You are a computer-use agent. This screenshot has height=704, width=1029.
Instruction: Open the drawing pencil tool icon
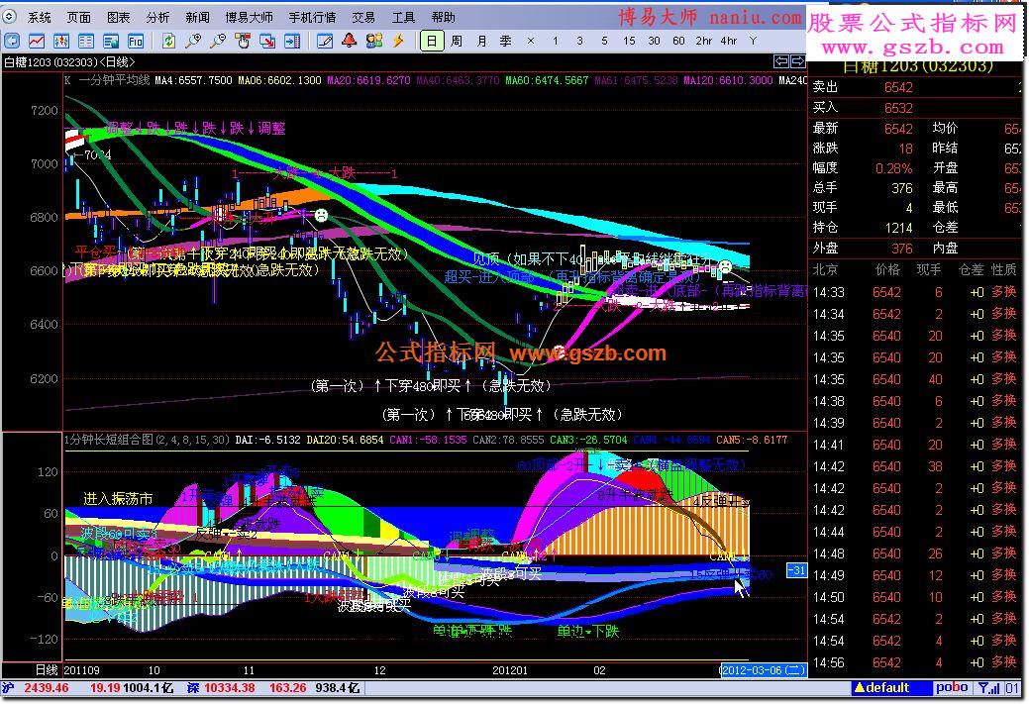(324, 42)
